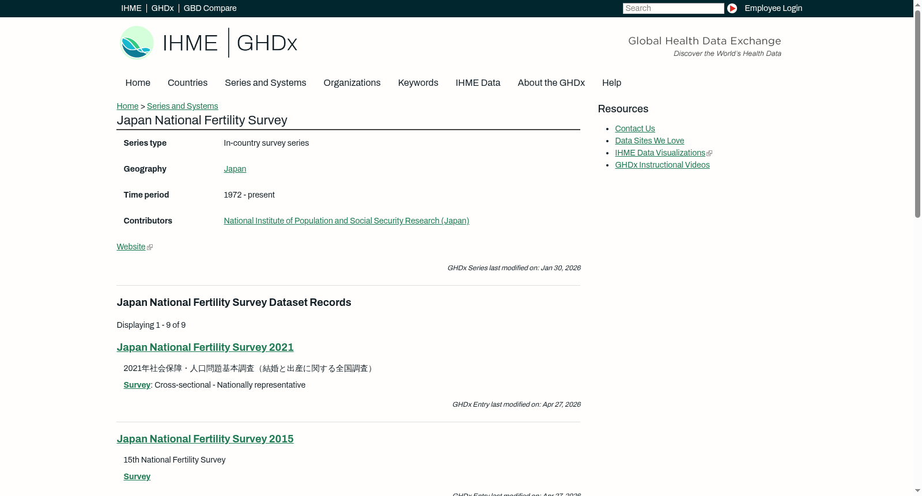Screen dimensions: 922x496
Task: Click the GHDx wordmark in the header
Action: (267, 43)
